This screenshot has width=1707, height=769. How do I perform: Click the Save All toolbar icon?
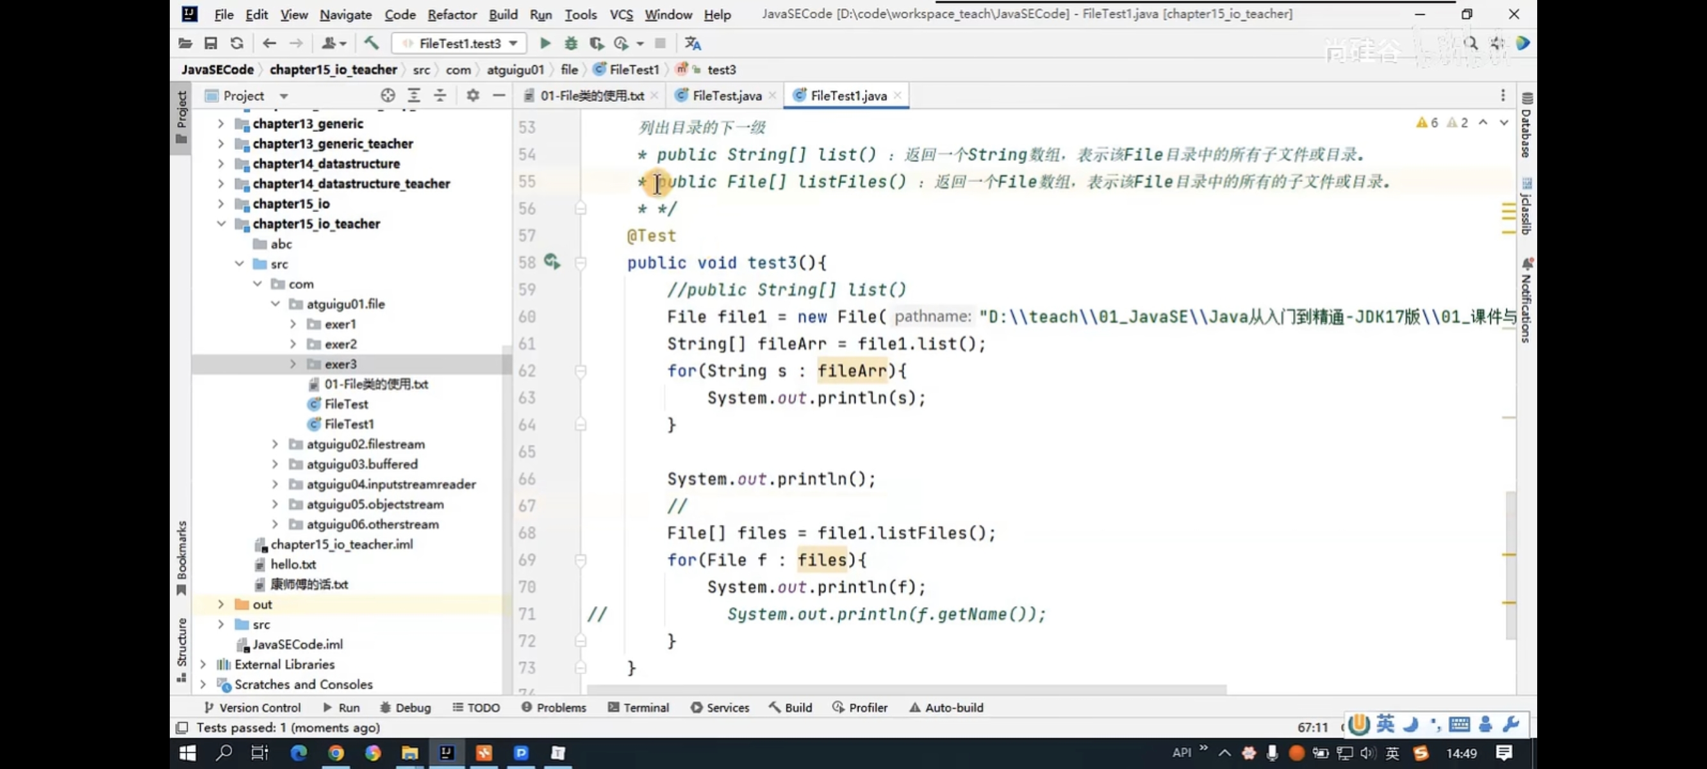tap(211, 44)
